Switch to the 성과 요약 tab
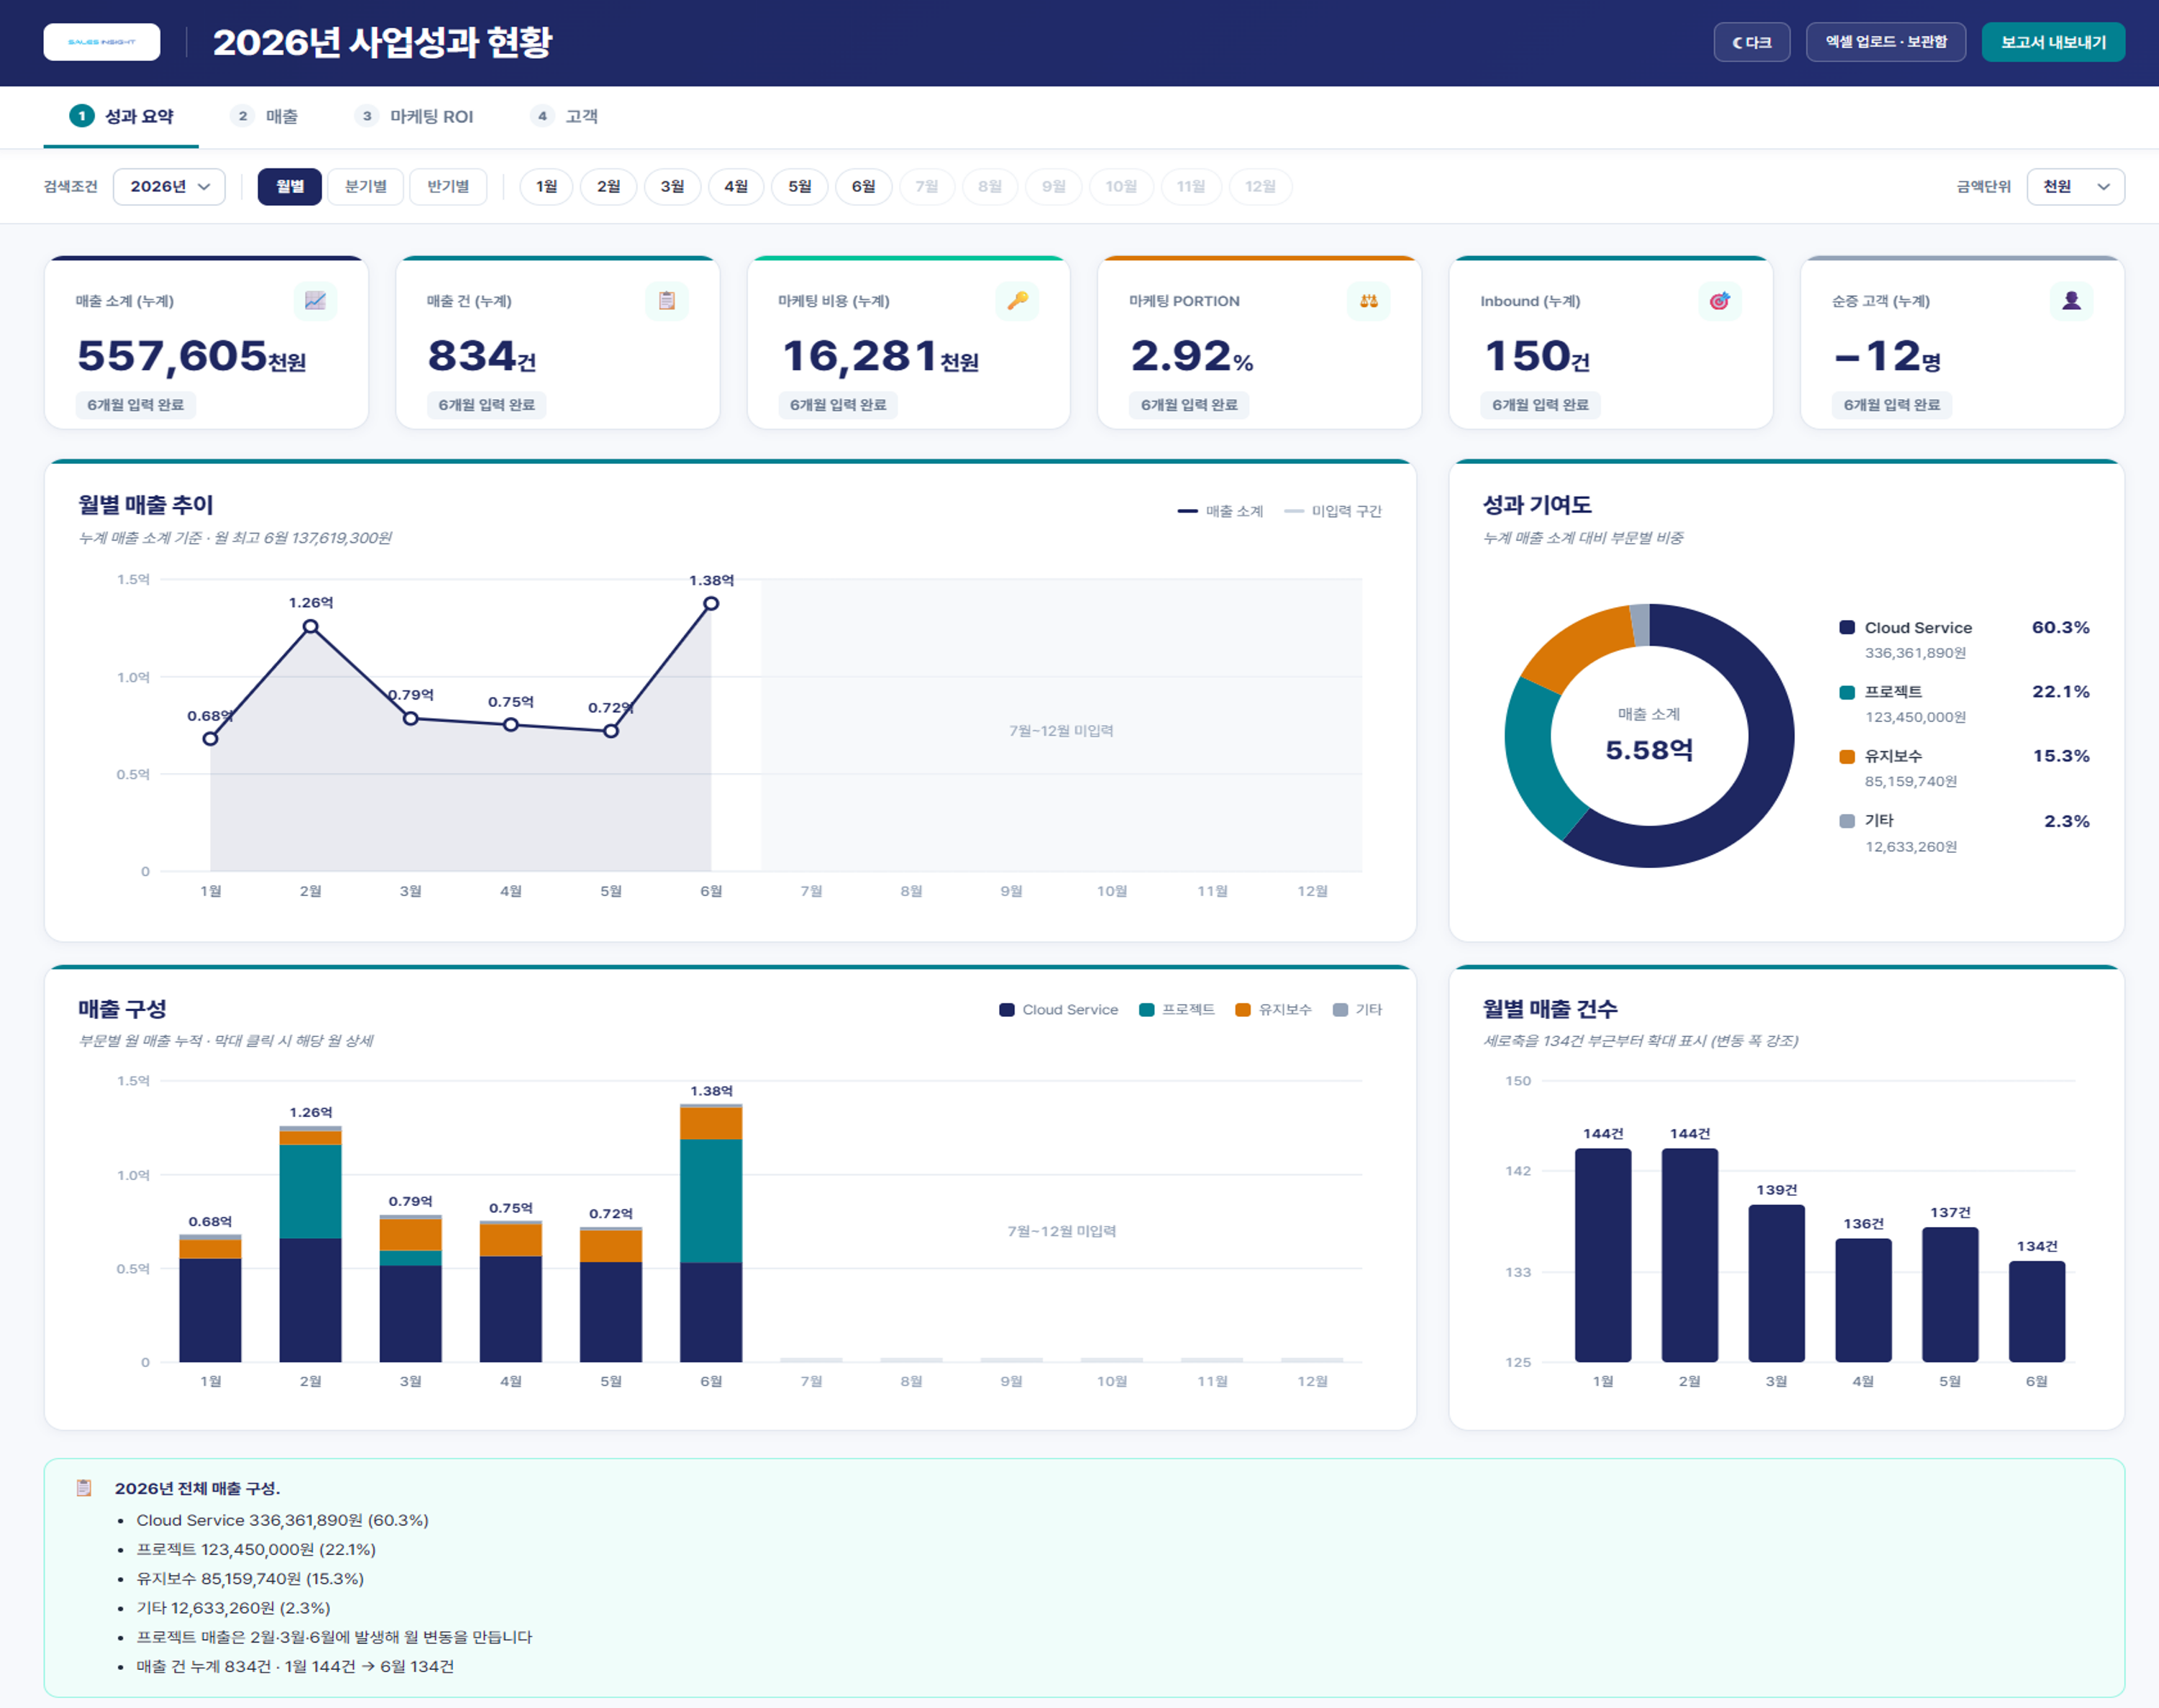2159x1708 pixels. pos(121,117)
